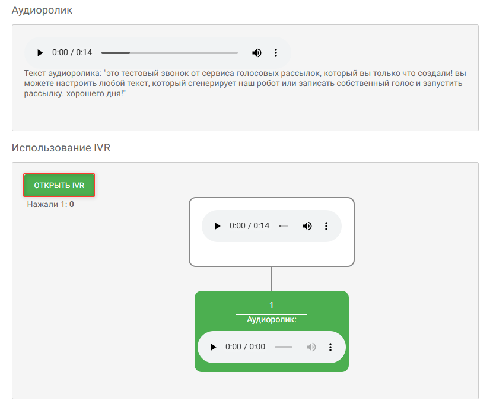This screenshot has width=493, height=410.
Task: Open three-dot menu in green node player
Action: pyautogui.click(x=330, y=347)
